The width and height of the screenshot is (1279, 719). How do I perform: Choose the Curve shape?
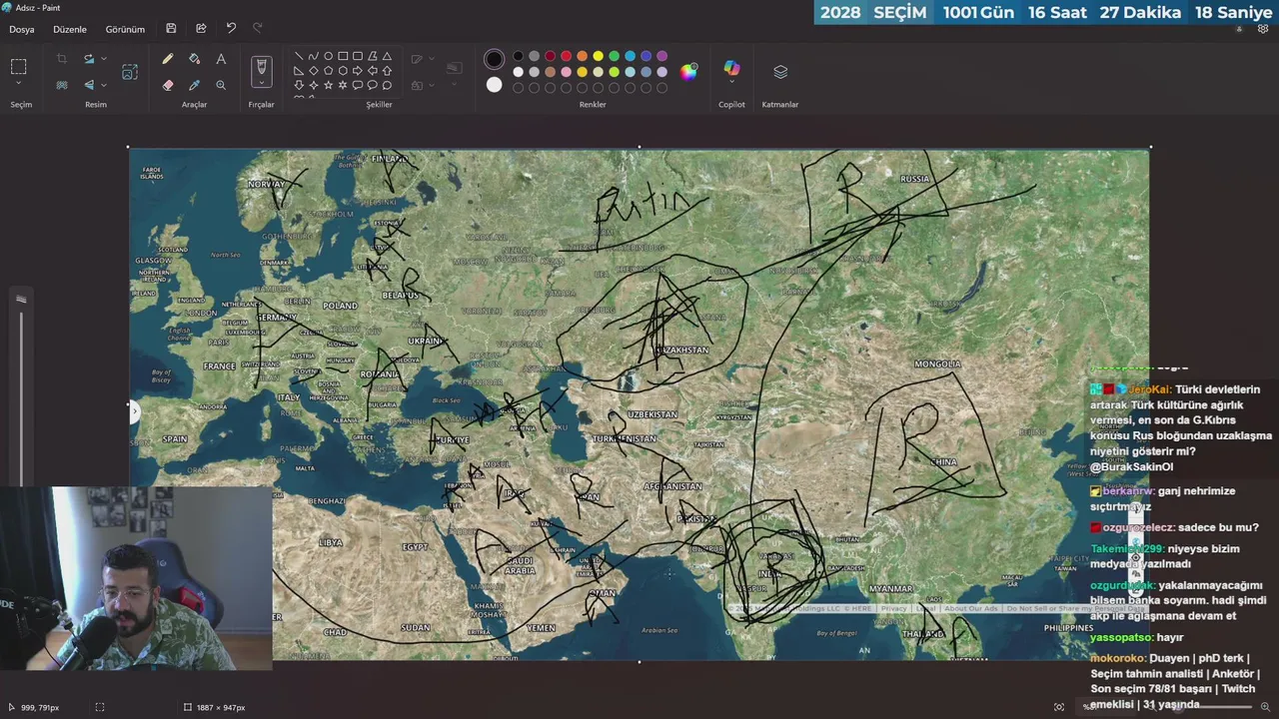click(313, 57)
